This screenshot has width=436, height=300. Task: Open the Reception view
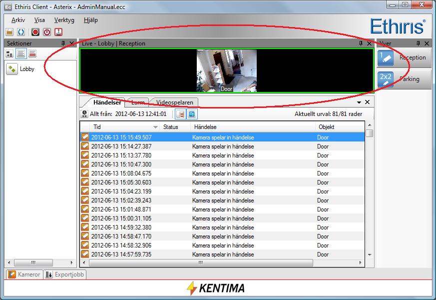(x=404, y=57)
